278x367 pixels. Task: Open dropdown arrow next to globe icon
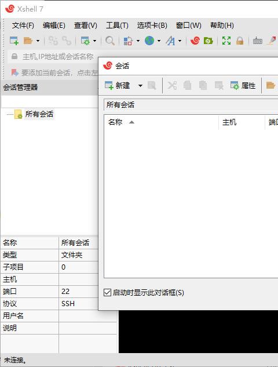point(159,41)
